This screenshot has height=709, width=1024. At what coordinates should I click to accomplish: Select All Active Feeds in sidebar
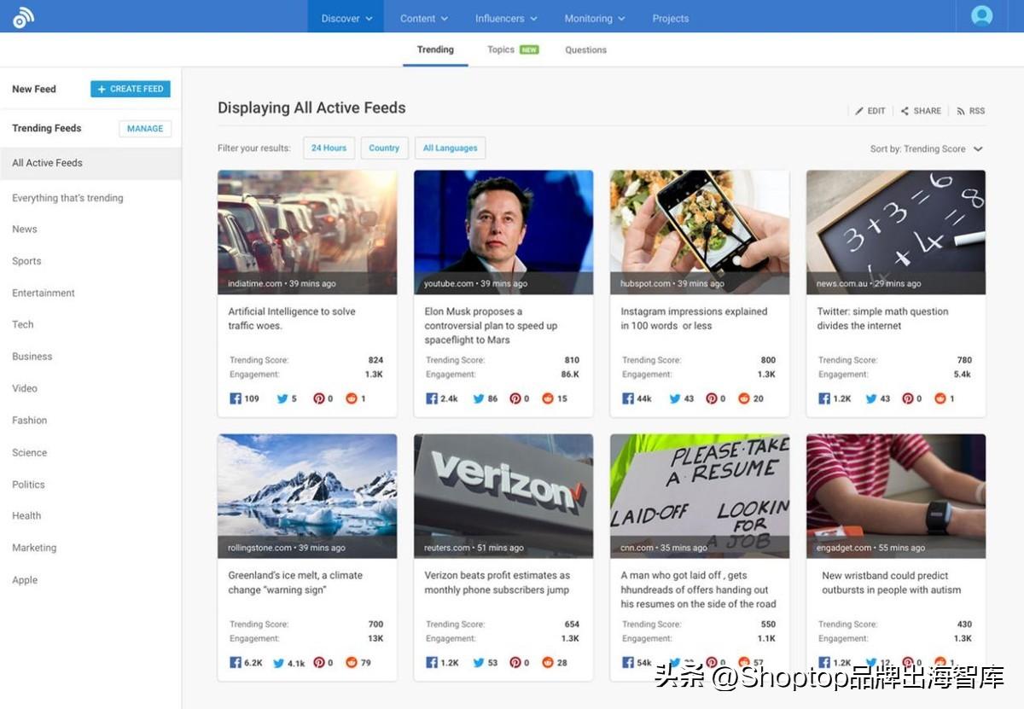click(90, 163)
